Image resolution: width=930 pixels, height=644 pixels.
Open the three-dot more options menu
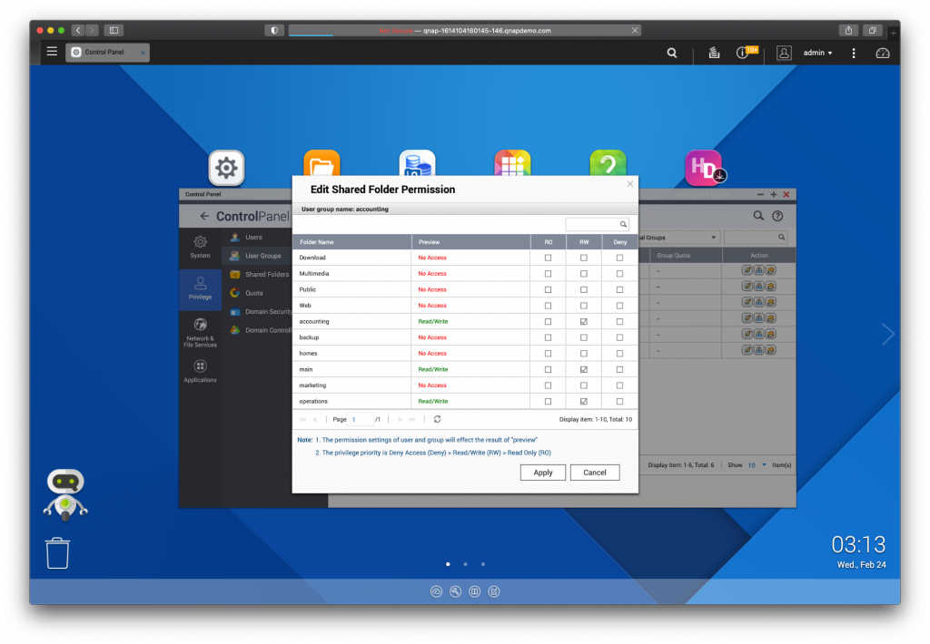(854, 53)
